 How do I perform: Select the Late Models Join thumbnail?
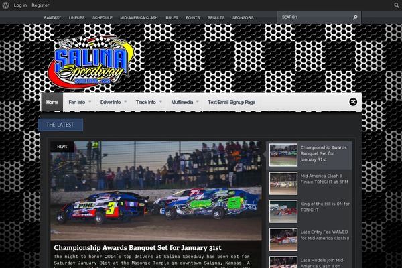click(x=283, y=262)
